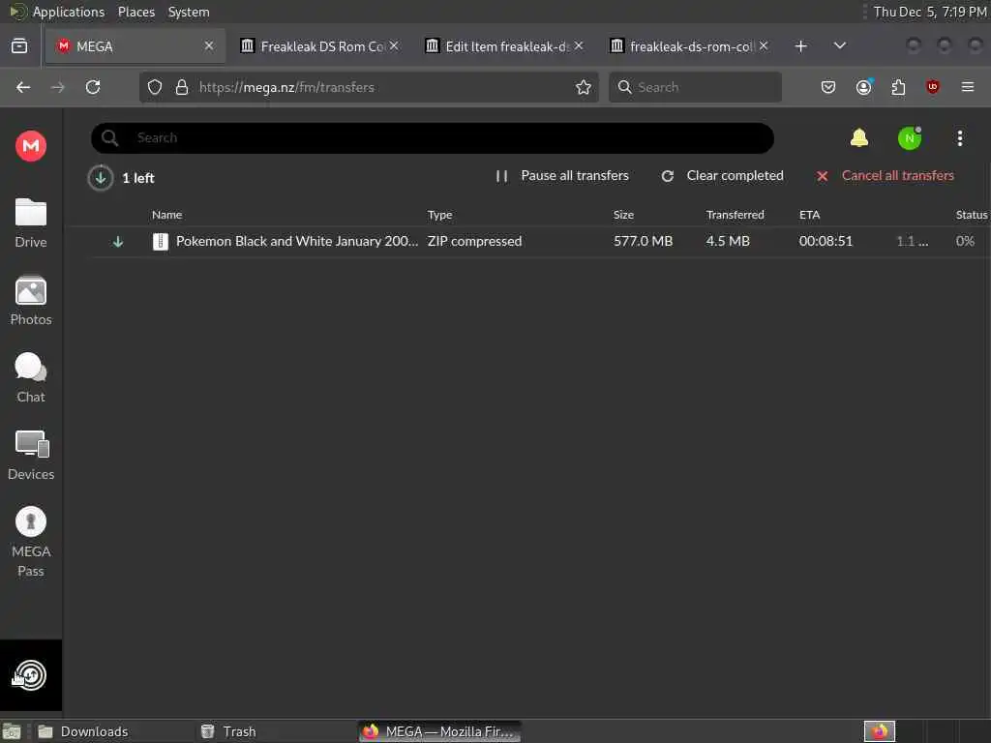Click the ZIP compressed type cell
Viewport: 991px width, 743px height.
click(474, 241)
